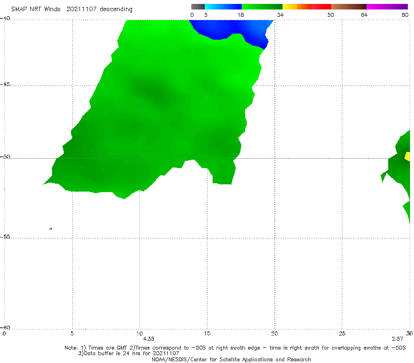The width and height of the screenshot is (414, 363).
Task: Click the longitude label 15
Action: 207,333
